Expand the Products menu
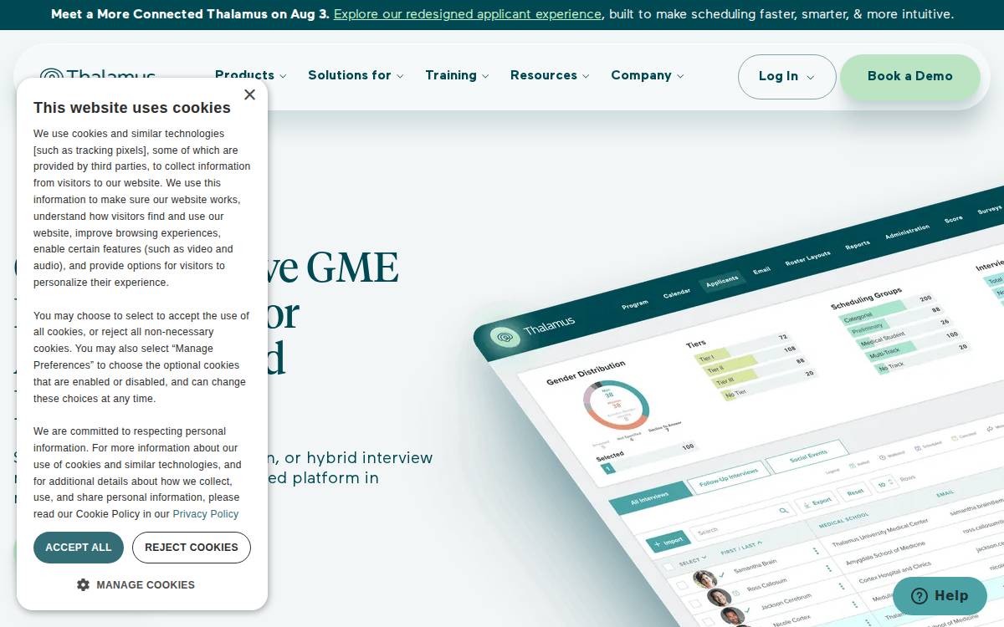 point(250,75)
